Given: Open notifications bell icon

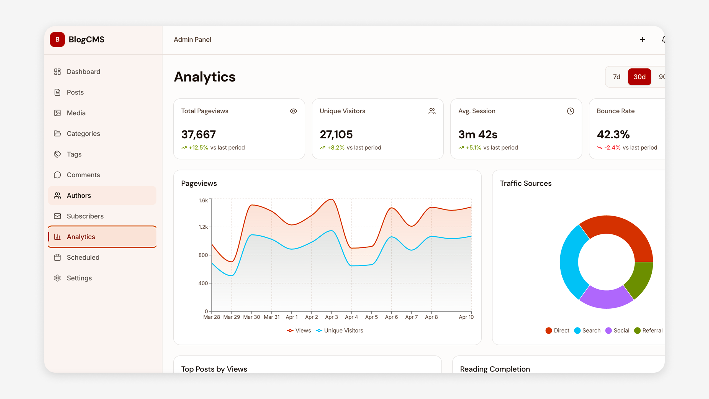Looking at the screenshot, I should (x=663, y=40).
